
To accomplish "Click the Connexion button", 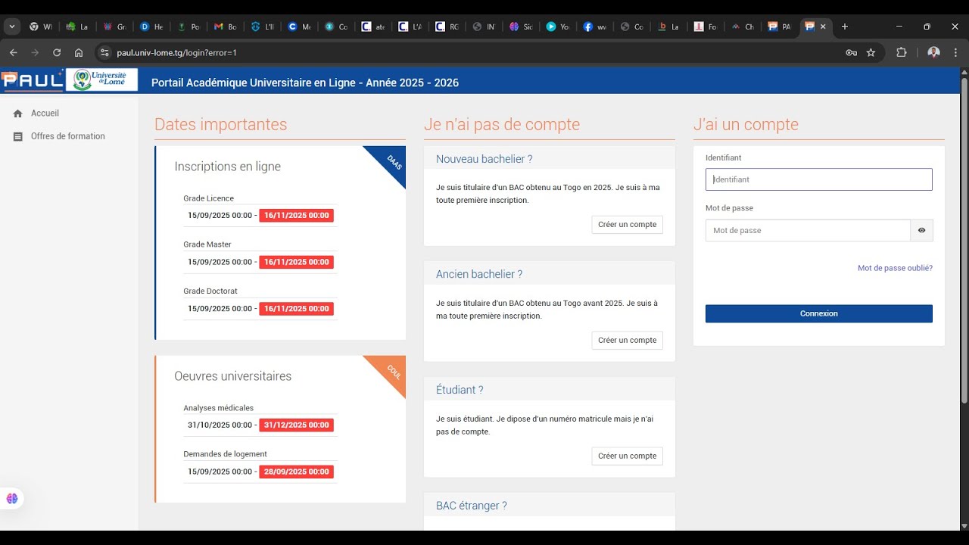I will (x=818, y=313).
